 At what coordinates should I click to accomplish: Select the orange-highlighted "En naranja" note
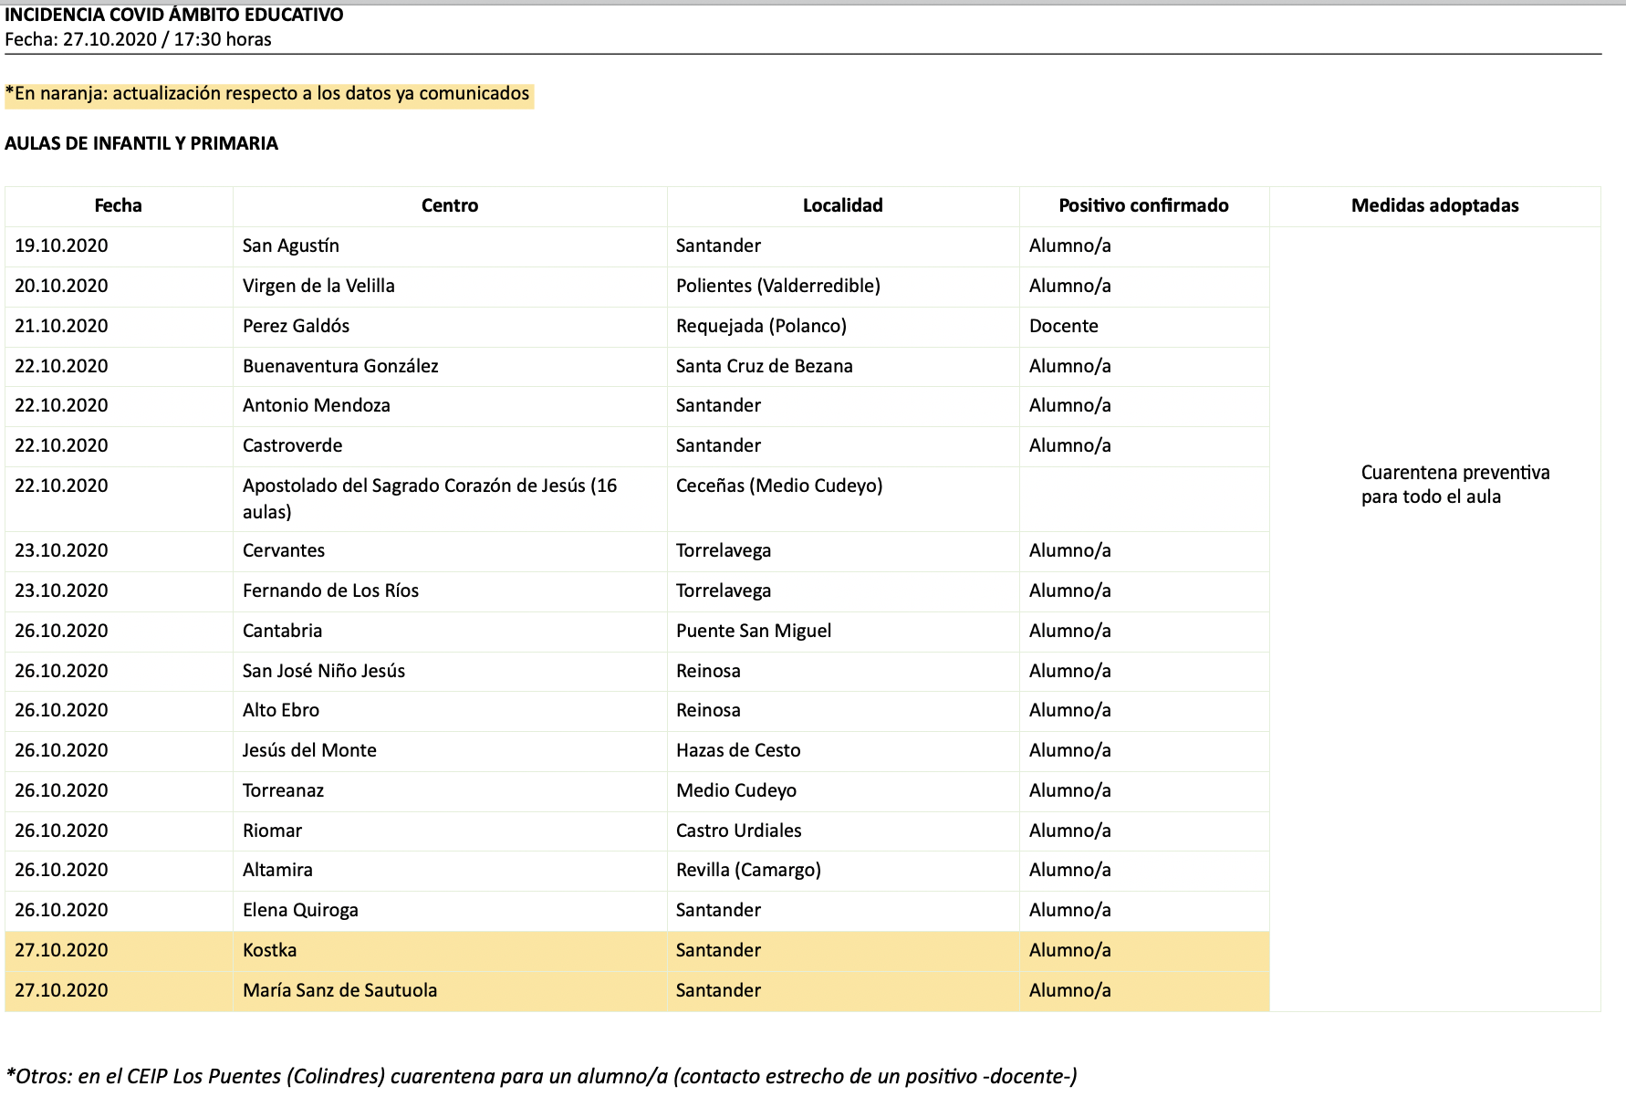(268, 94)
